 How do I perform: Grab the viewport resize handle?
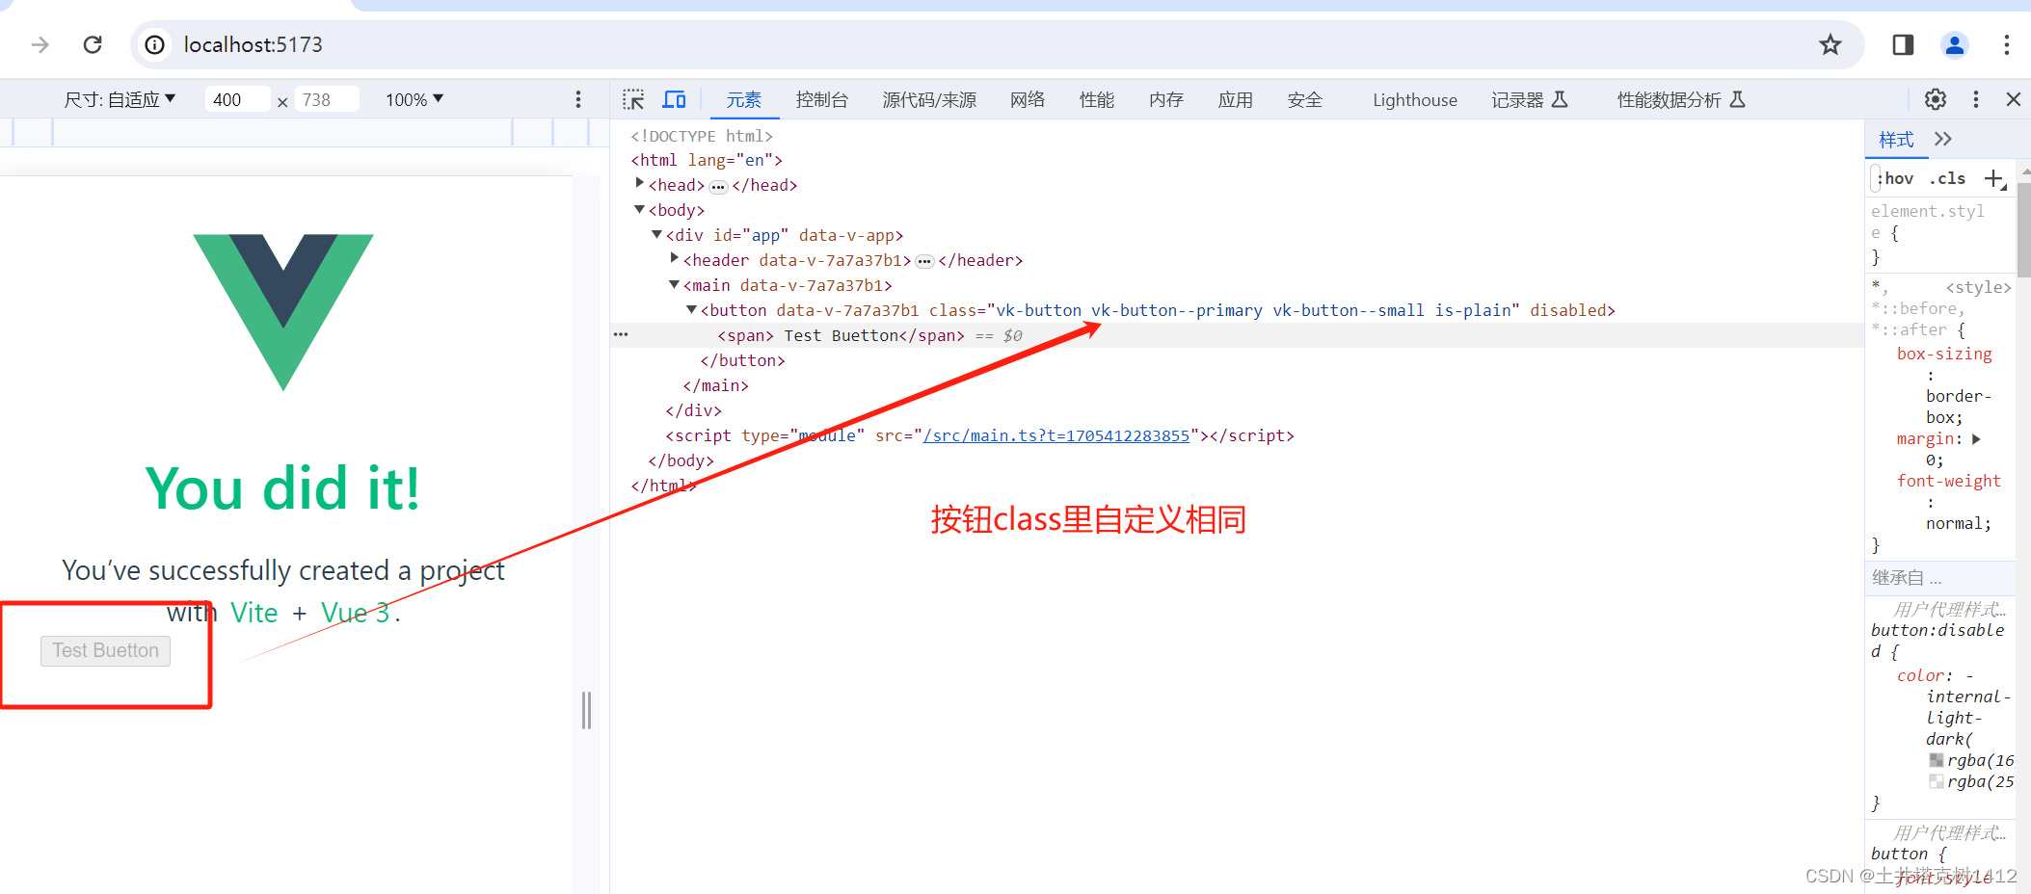coord(586,710)
